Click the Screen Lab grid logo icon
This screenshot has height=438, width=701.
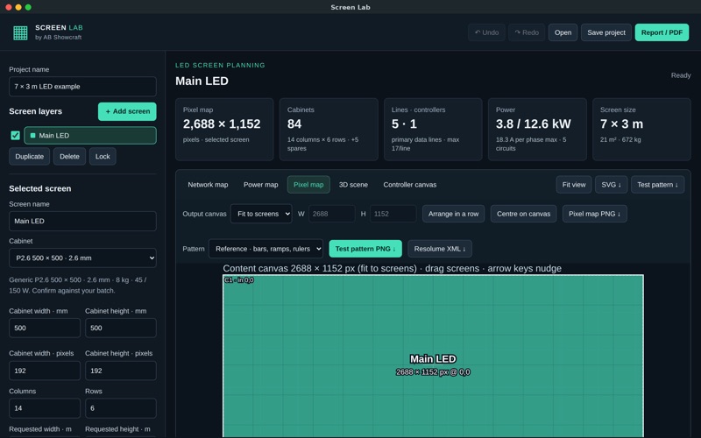(x=20, y=32)
